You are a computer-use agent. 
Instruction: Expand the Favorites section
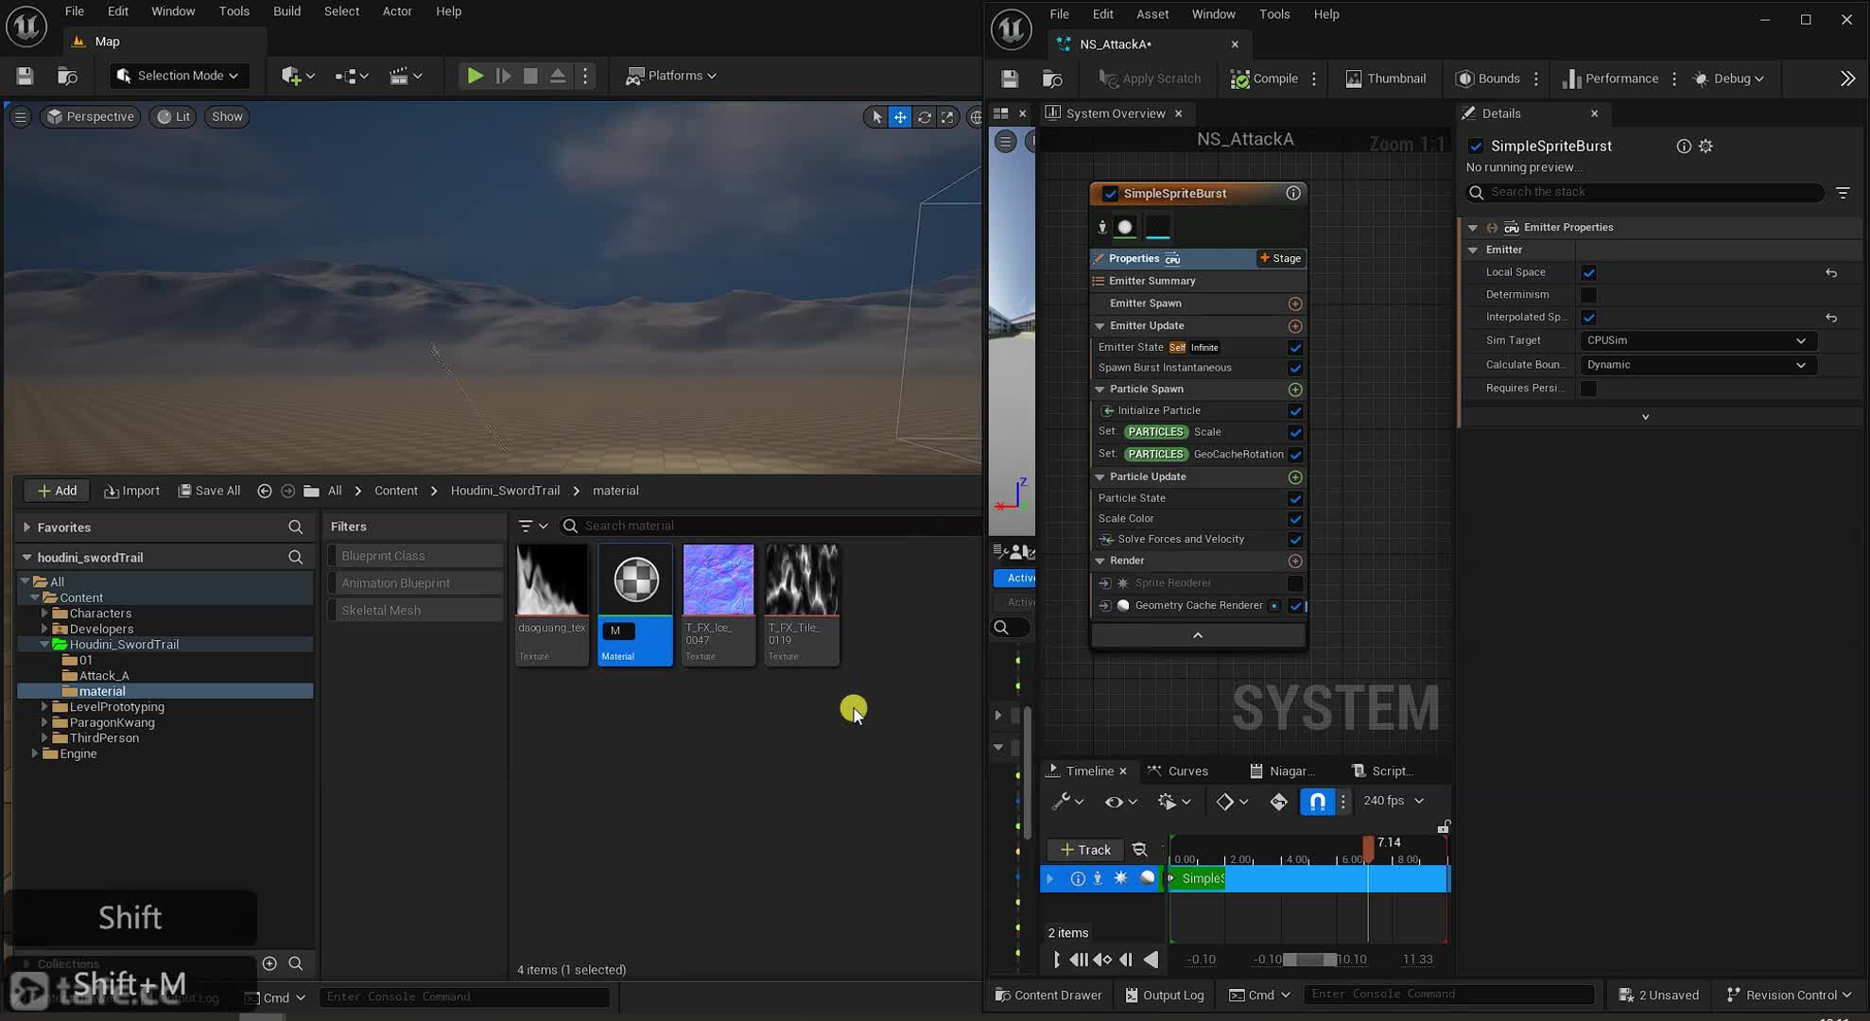coord(26,528)
